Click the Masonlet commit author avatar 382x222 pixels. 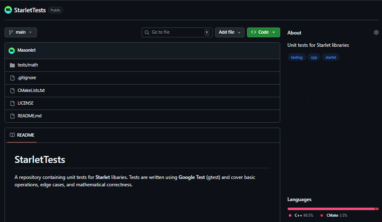[11, 50]
